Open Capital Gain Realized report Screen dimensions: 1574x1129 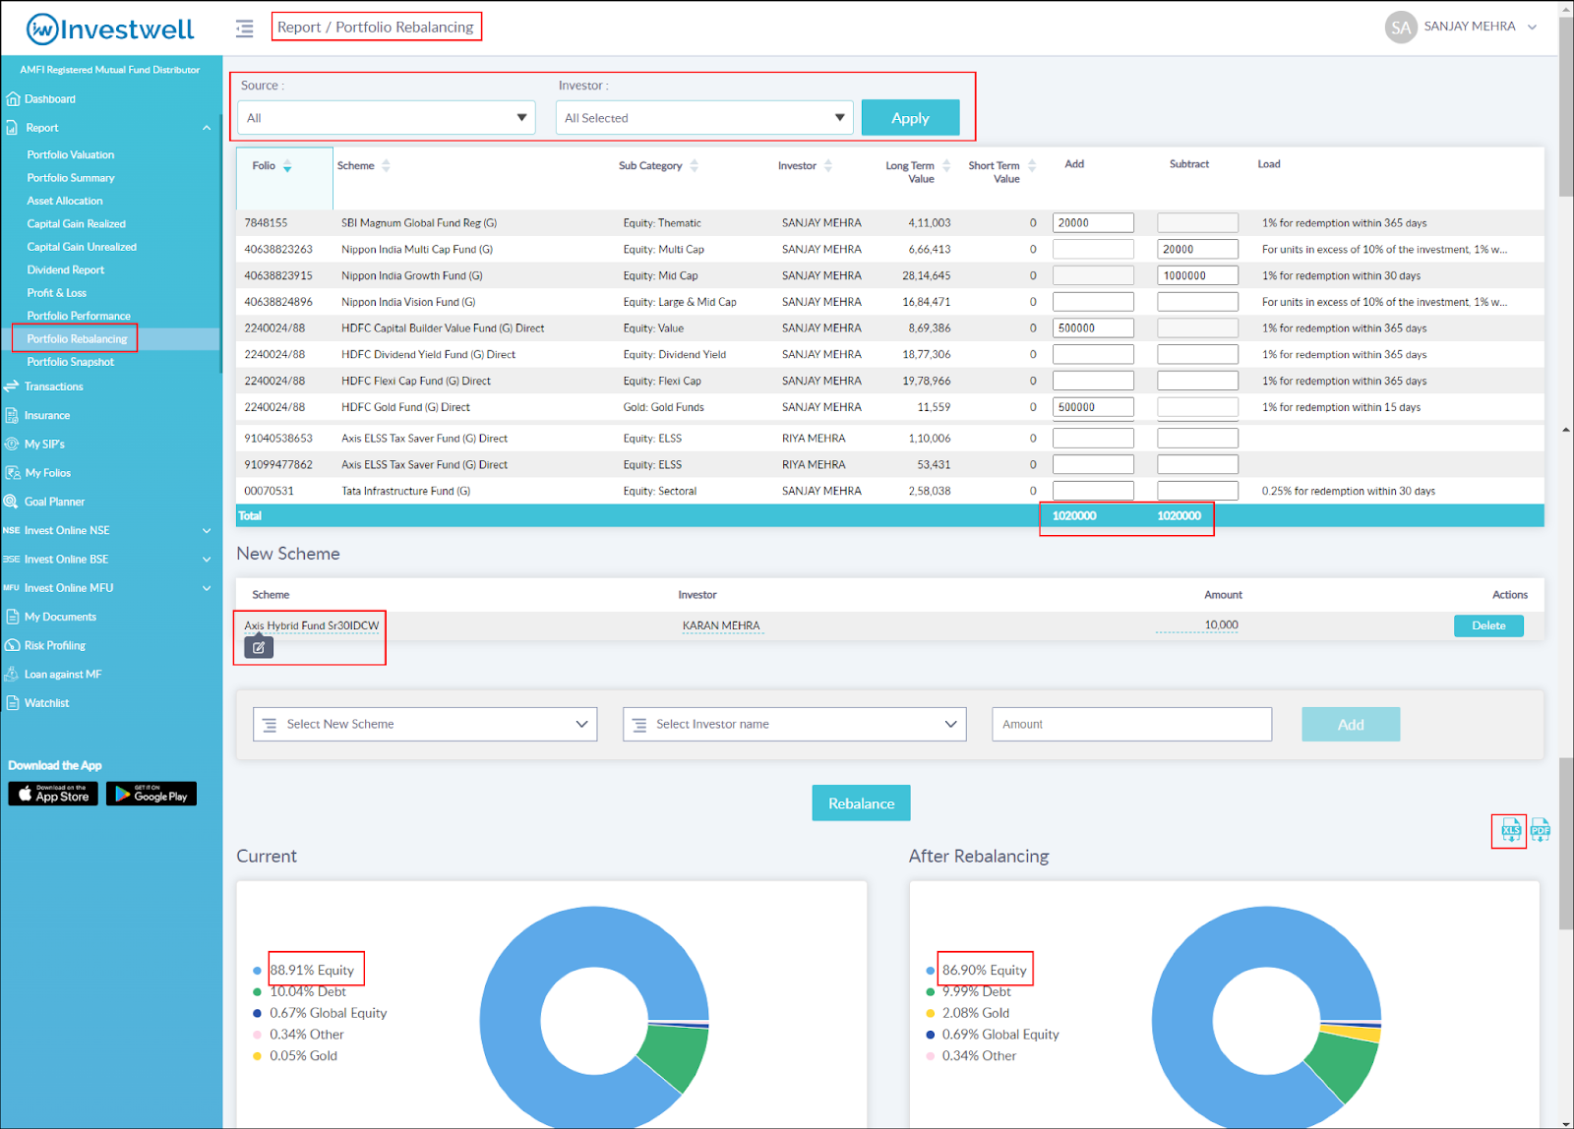(77, 224)
